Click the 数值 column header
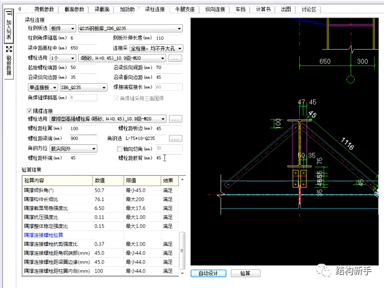The width and height of the screenshot is (384, 288). pos(108,181)
